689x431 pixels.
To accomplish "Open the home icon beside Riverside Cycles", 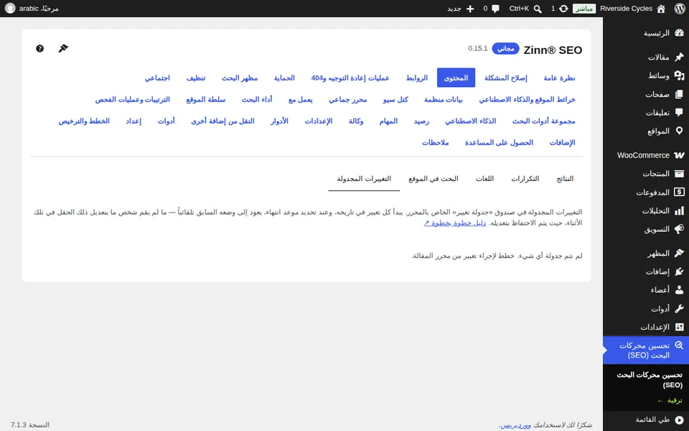I will point(661,9).
